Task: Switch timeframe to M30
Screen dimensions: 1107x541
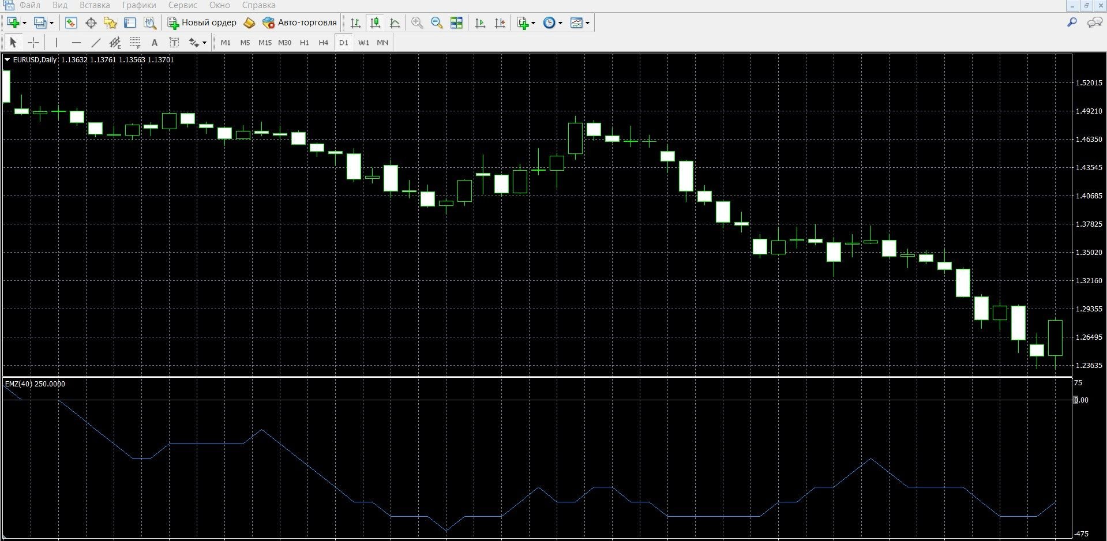Action: [x=285, y=43]
